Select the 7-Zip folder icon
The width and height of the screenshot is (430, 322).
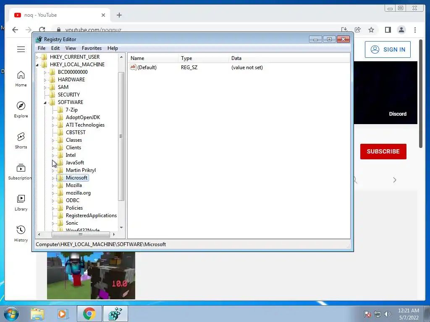pyautogui.click(x=60, y=110)
